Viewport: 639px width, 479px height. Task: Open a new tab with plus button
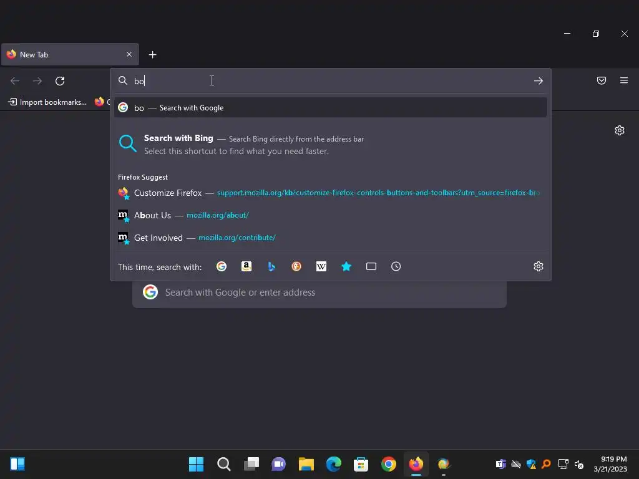point(152,55)
